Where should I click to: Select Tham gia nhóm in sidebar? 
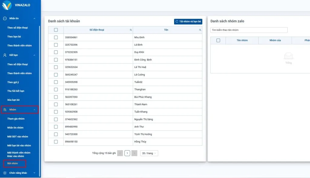point(16,119)
